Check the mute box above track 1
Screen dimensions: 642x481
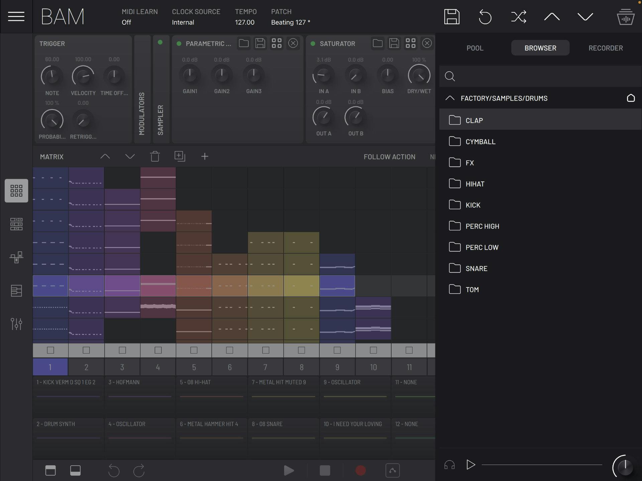click(x=50, y=350)
